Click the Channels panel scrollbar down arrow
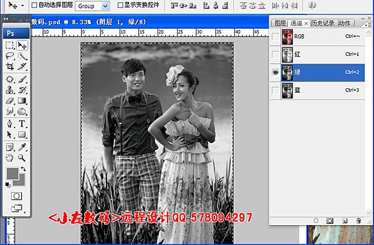This screenshot has width=374, height=245. pyautogui.click(x=368, y=212)
